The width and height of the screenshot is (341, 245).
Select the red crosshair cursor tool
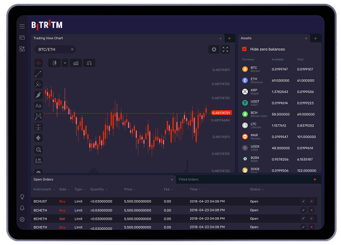[x=38, y=63]
